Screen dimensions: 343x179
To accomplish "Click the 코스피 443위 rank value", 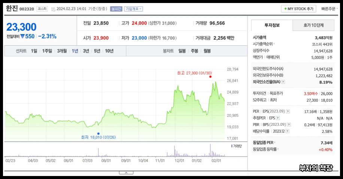I will [x=322, y=45].
